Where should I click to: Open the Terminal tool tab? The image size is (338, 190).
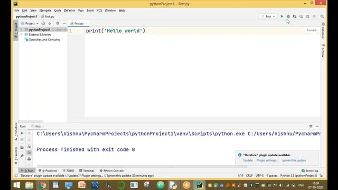click(x=87, y=170)
